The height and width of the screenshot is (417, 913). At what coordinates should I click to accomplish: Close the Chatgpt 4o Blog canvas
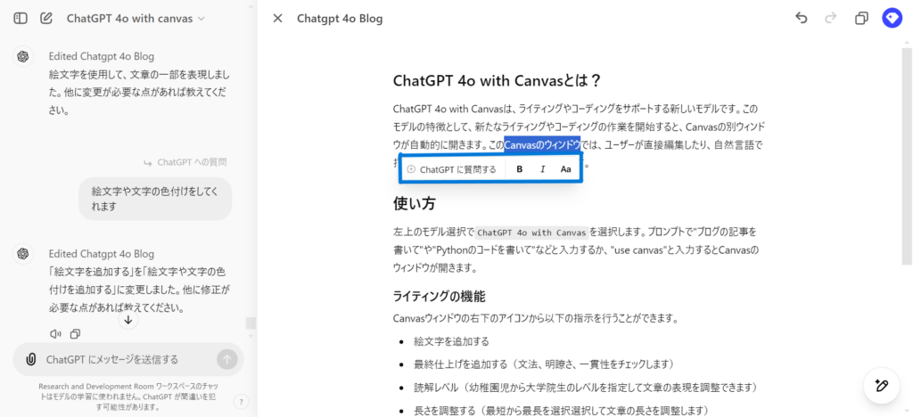tap(277, 18)
